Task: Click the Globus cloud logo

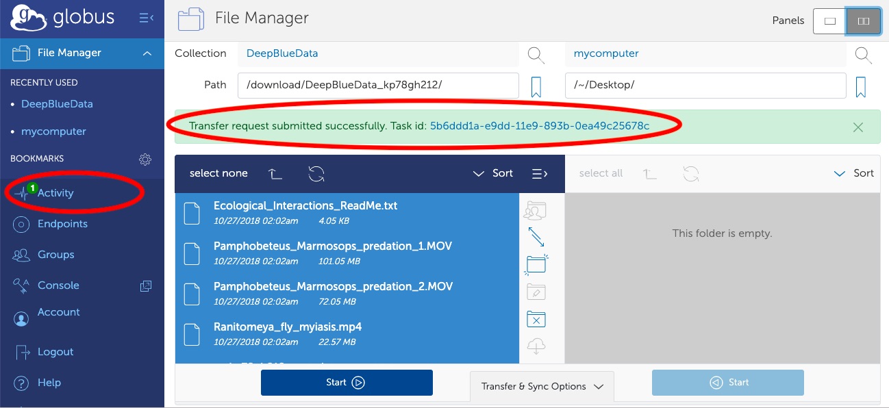Action: click(x=27, y=18)
